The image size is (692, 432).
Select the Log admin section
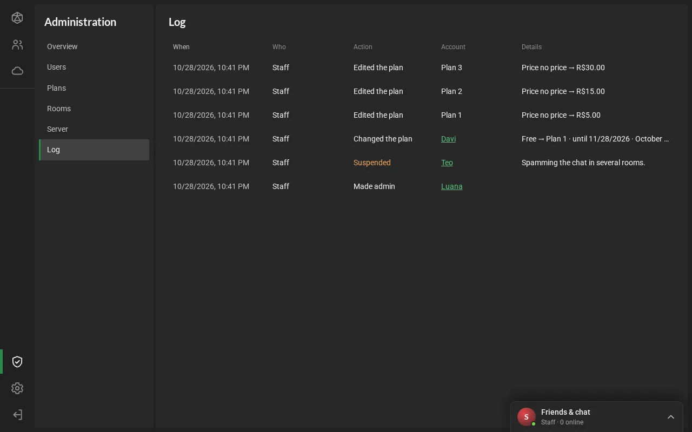tap(94, 150)
